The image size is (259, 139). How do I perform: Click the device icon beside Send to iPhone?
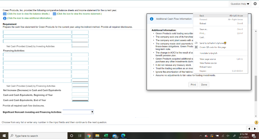(196, 43)
